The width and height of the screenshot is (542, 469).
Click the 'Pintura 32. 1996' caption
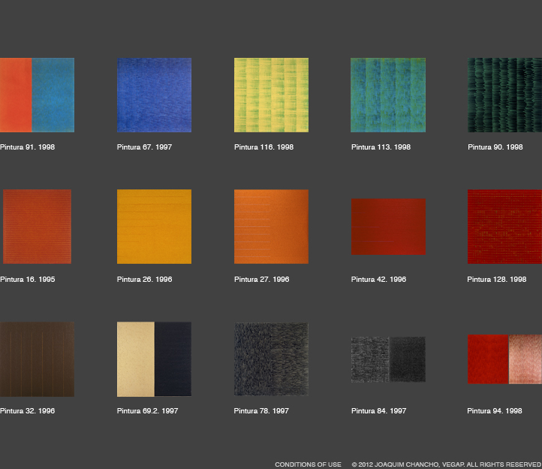click(27, 411)
